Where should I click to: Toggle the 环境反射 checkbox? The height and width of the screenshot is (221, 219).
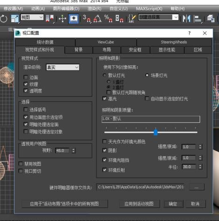point(104,170)
